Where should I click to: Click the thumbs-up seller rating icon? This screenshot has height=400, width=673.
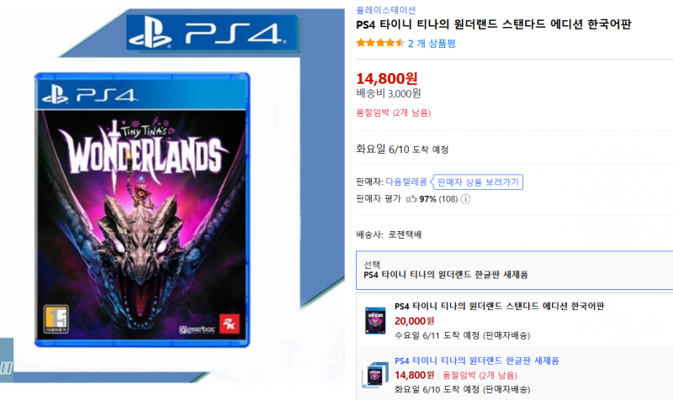coord(411,198)
